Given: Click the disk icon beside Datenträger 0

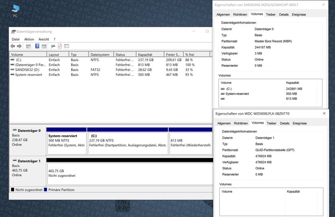Looking at the screenshot, I should pyautogui.click(x=15, y=130).
